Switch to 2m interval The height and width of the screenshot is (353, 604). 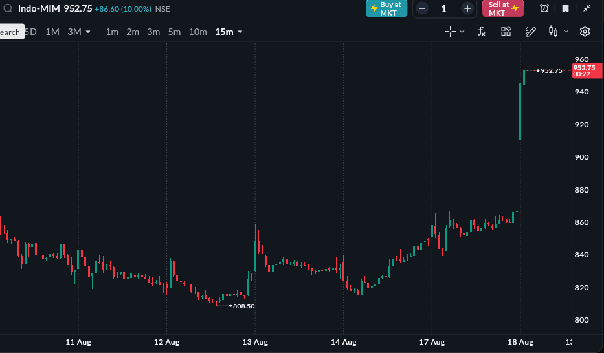point(133,32)
